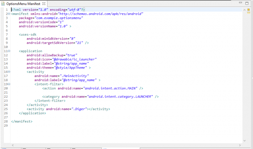Click the </manifest> closing tag
The width and height of the screenshot is (253, 149).
click(22, 121)
